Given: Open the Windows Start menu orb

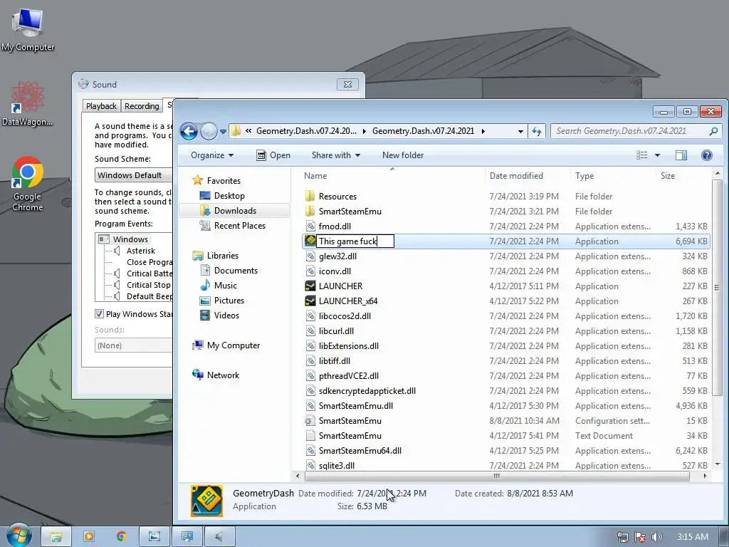Looking at the screenshot, I should pyautogui.click(x=19, y=536).
